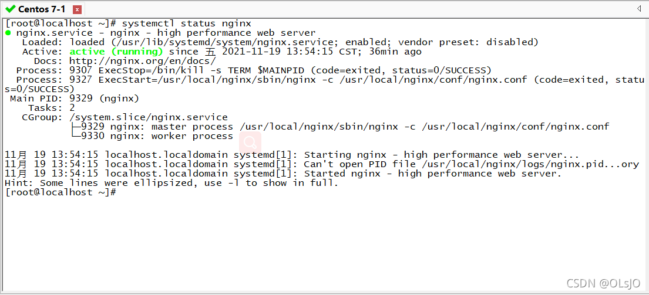
Task: Click the tab scroll left arrow
Action: [638, 9]
